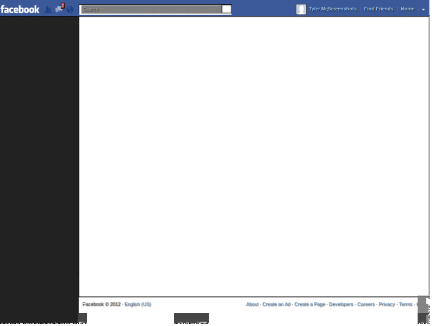
Task: Open the Terms link
Action: coord(405,304)
